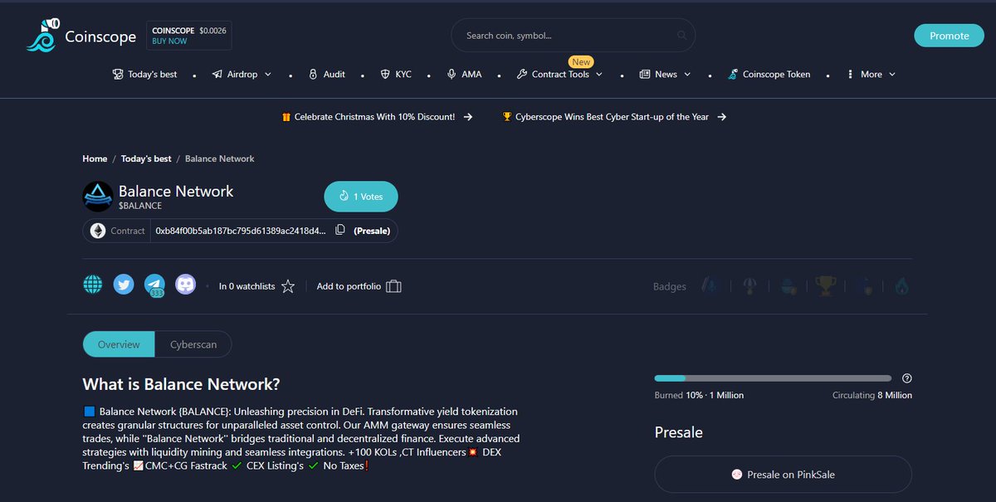Screen dimensions: 996x502
Task: Click the badge icon left of the trophy
Action: click(788, 286)
